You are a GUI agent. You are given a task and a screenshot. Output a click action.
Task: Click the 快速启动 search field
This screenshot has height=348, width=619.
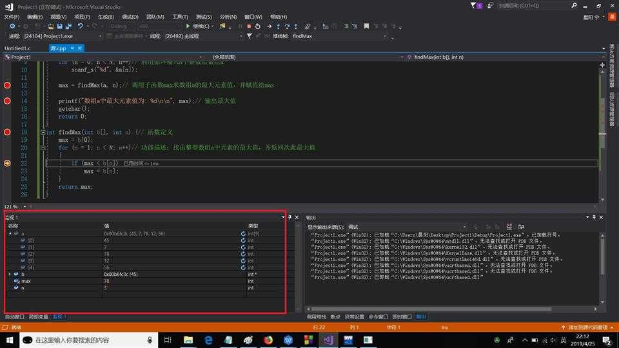pos(533,6)
